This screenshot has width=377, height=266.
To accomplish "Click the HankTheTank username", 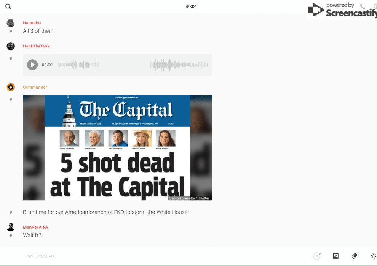I will coord(36,46).
